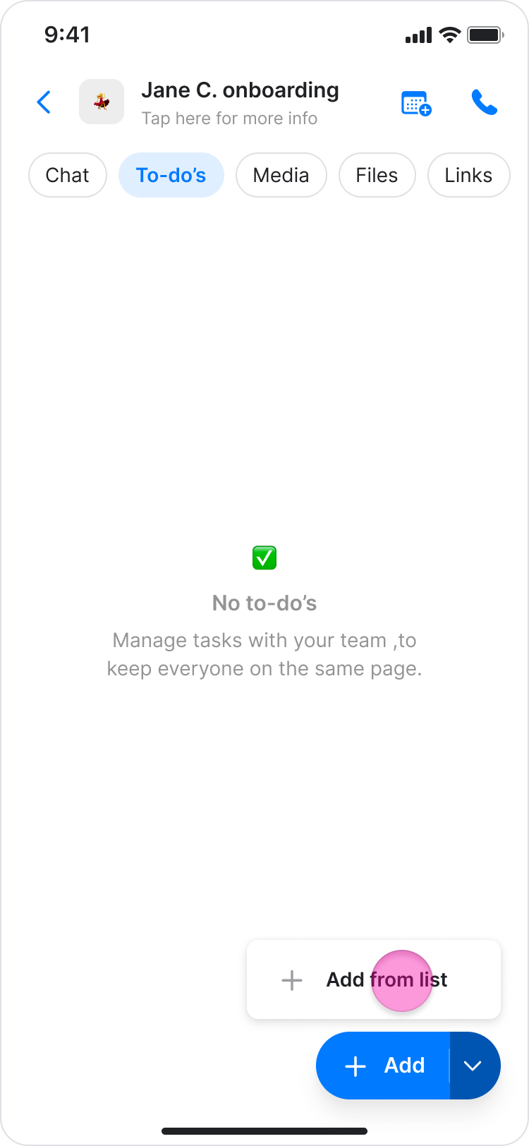The height and width of the screenshot is (1146, 529).
Task: Show the Links tab
Action: (x=469, y=175)
